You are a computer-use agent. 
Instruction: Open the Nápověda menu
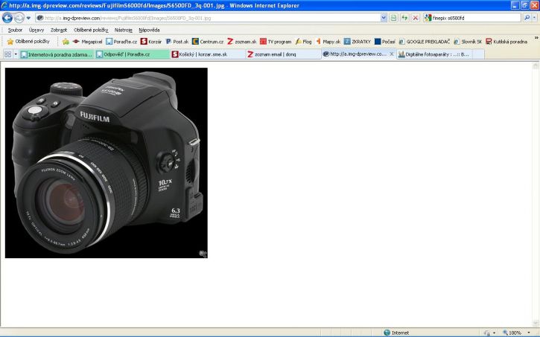[149, 31]
